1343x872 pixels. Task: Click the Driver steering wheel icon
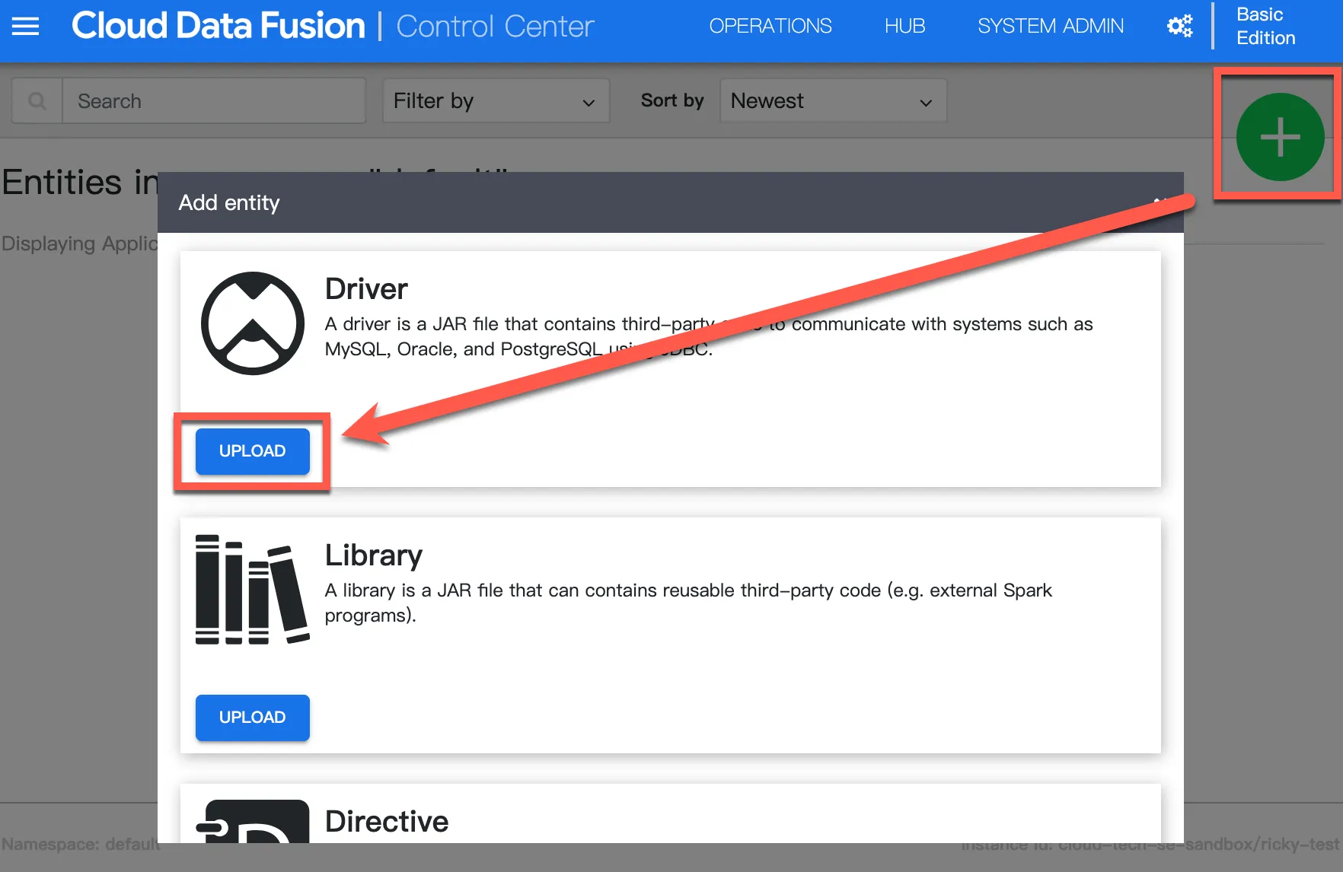253,323
